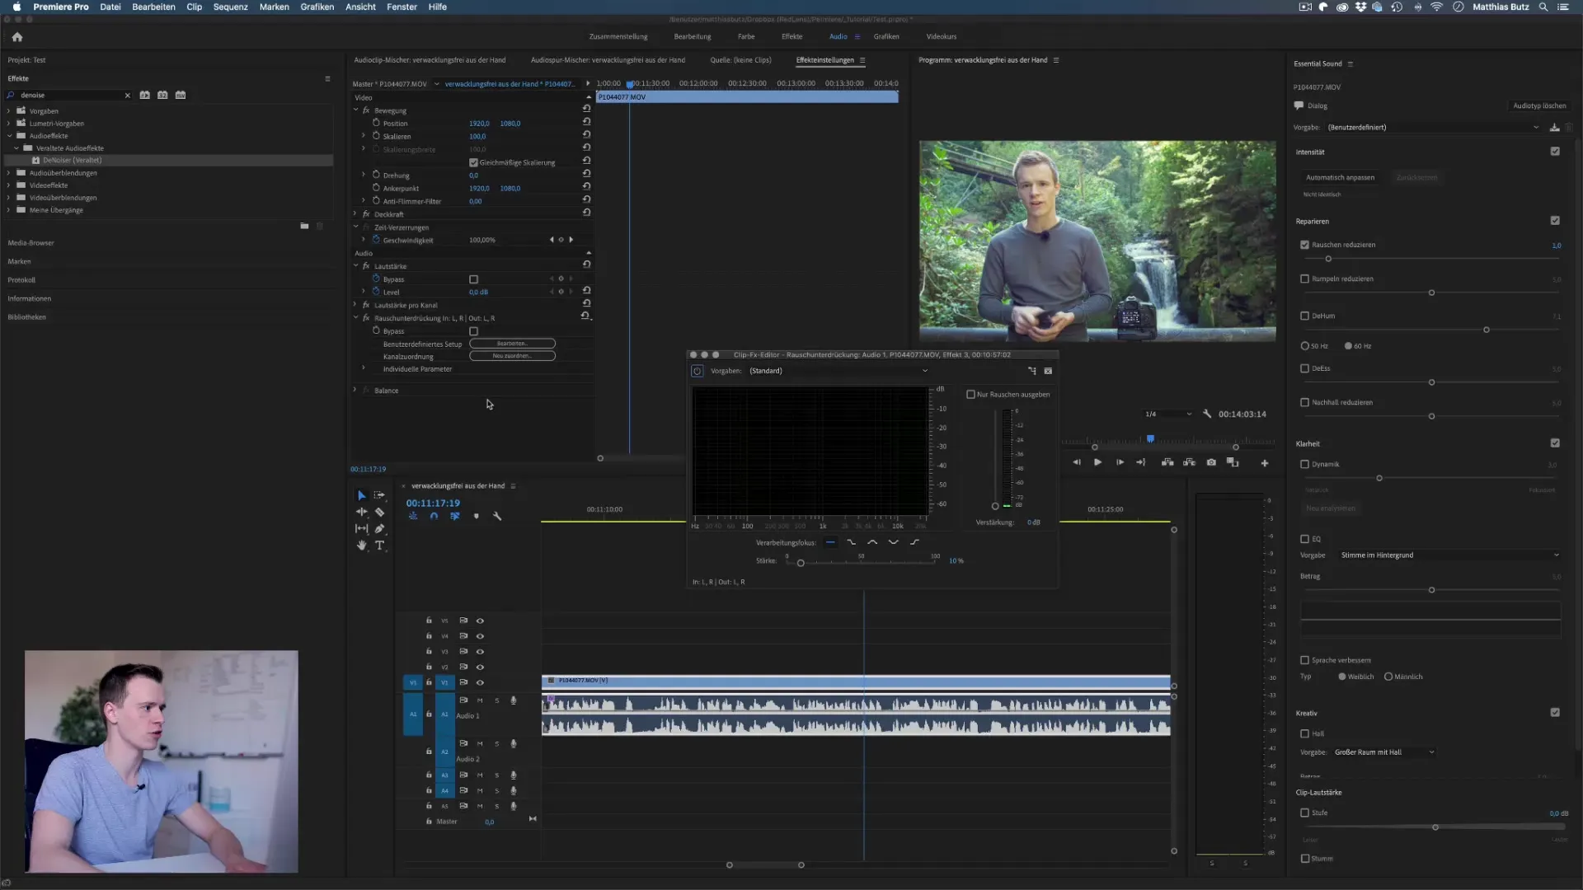Hide track V1 with eye icon
This screenshot has width=1583, height=890.
point(480,682)
